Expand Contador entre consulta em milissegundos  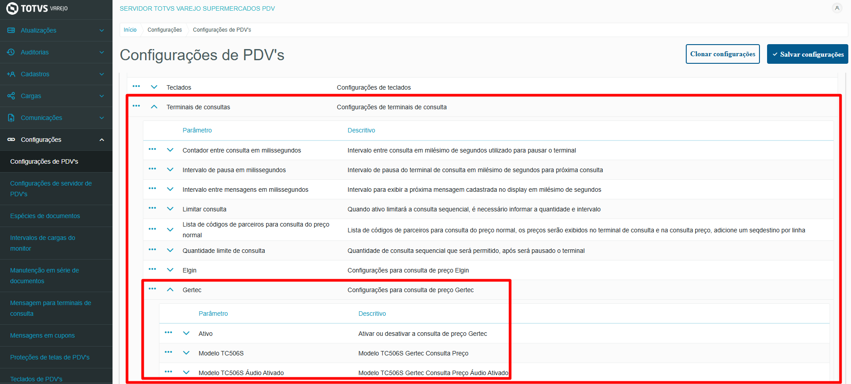pyautogui.click(x=170, y=150)
